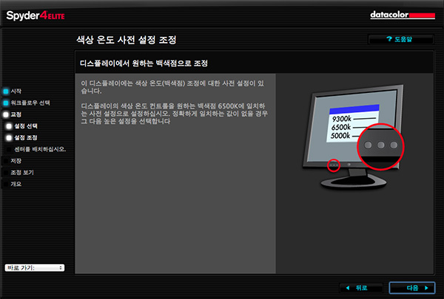Viewport: 444px width, 299px height.
Task: Click the 색상 온도 사전 설정 조정 heading
Action: pos(127,38)
